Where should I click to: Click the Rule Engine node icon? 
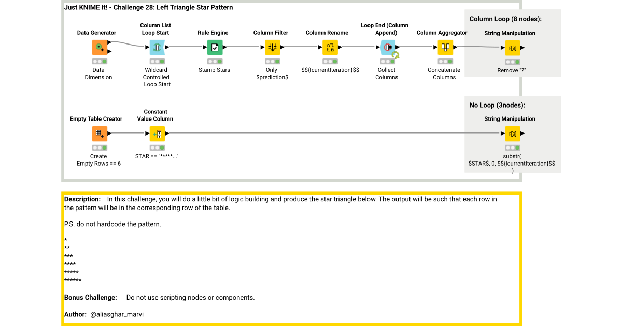tap(214, 47)
